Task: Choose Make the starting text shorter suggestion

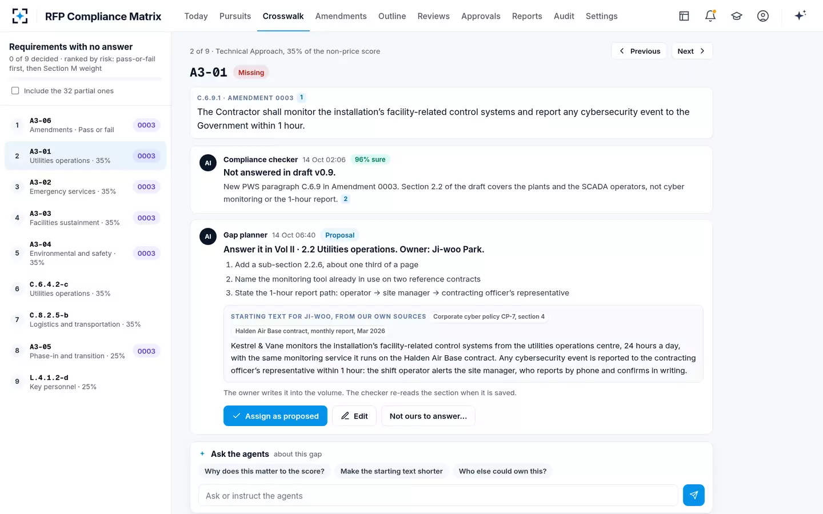Action: pos(391,471)
